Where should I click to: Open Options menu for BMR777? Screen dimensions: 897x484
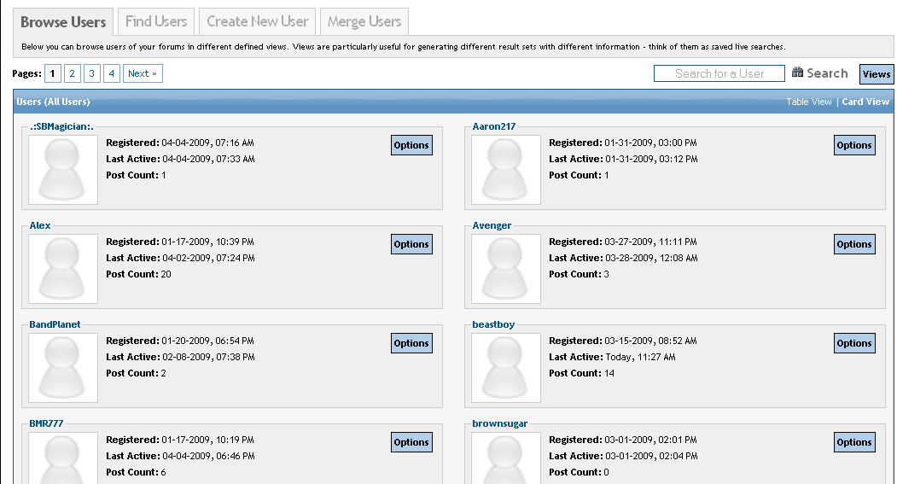pyautogui.click(x=411, y=442)
